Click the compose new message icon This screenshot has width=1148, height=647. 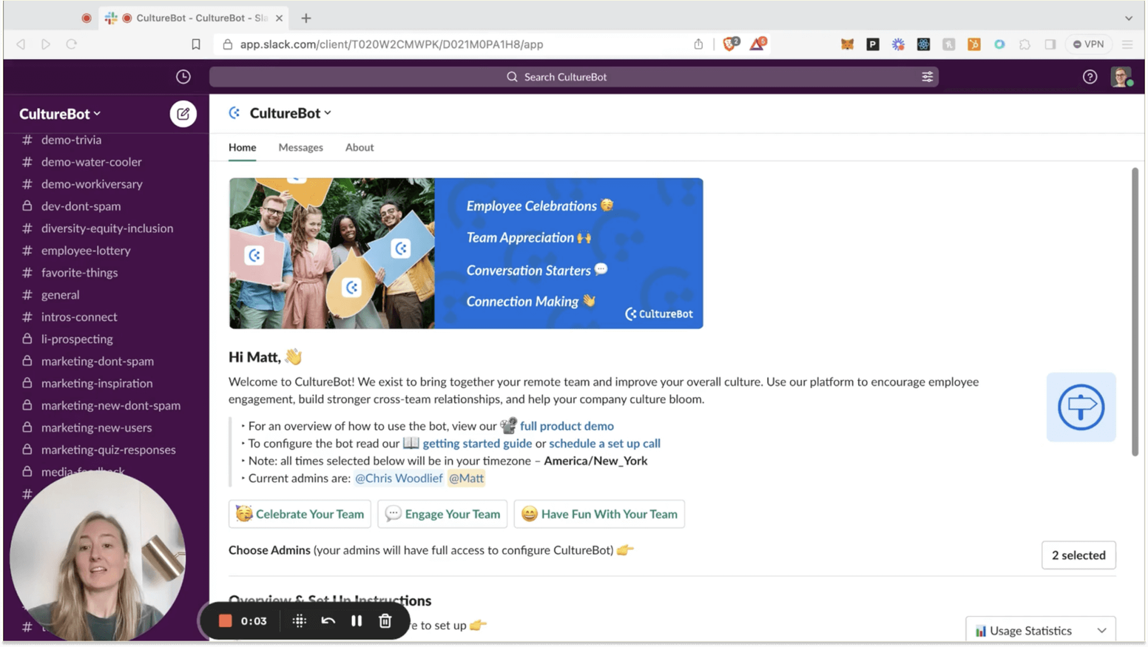(x=183, y=114)
